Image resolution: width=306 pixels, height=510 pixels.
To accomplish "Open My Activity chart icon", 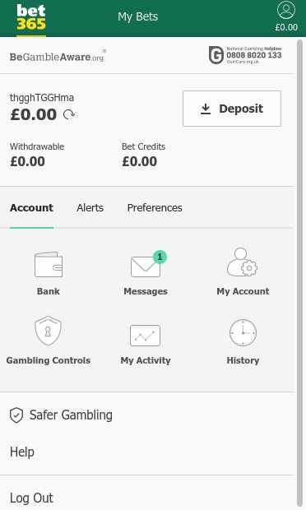I will click(145, 336).
